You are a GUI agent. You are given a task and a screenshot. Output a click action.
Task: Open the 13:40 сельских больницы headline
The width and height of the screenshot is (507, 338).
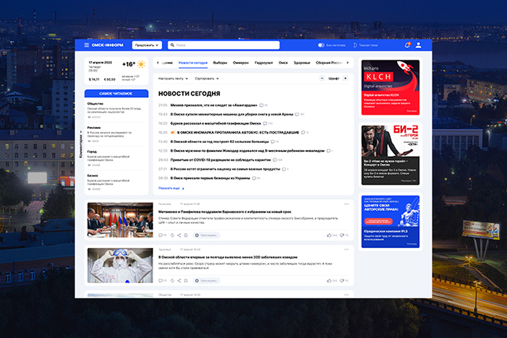point(220,142)
